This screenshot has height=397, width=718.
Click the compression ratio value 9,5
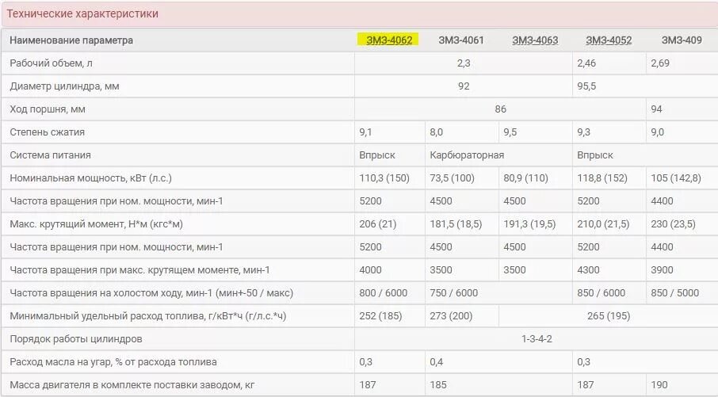(510, 132)
